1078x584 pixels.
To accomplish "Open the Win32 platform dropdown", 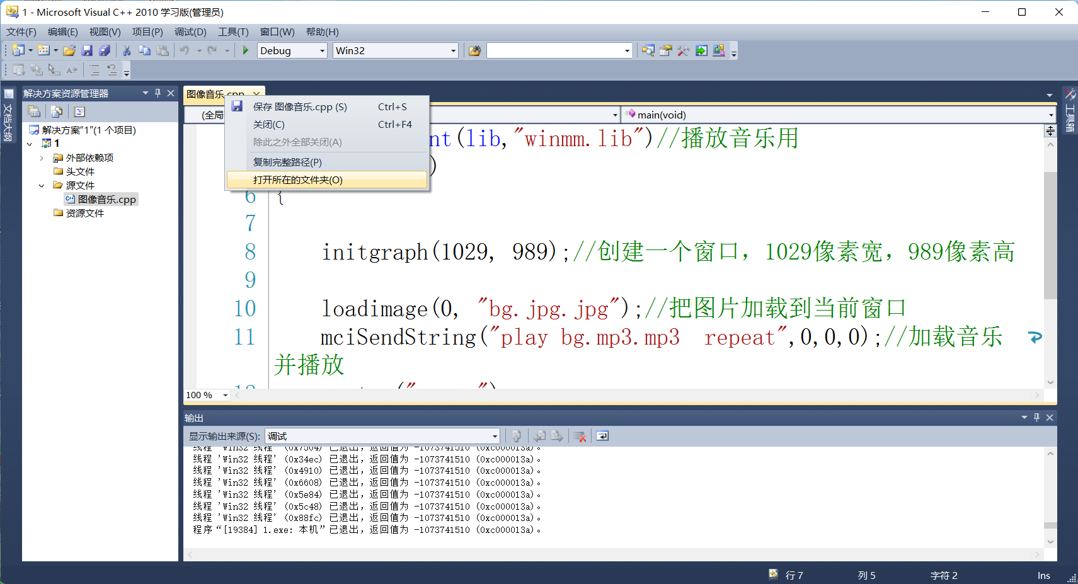I will [x=453, y=50].
